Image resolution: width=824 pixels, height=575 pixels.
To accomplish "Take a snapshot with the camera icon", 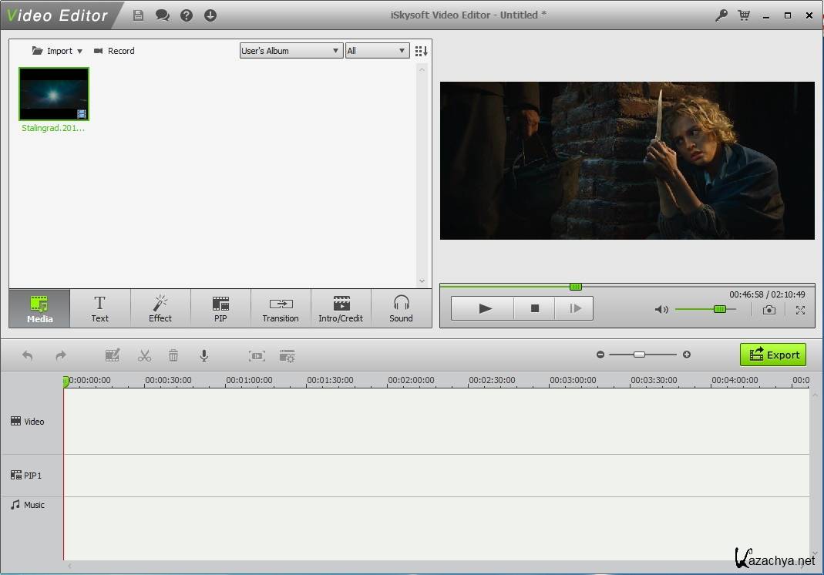I will tap(769, 310).
